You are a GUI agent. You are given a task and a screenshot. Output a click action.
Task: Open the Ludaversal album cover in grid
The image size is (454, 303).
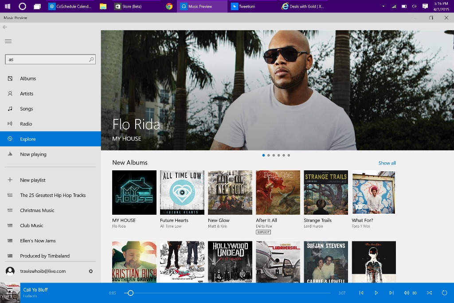278,262
